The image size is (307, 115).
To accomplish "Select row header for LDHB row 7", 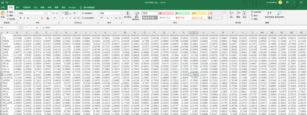I will (1, 52).
